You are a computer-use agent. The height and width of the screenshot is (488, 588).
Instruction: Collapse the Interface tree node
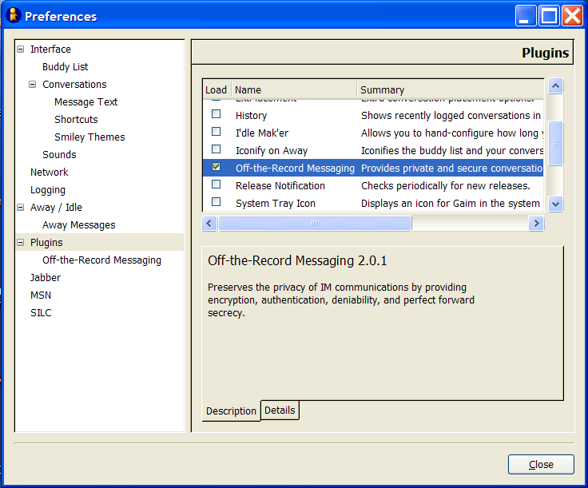(x=21, y=49)
